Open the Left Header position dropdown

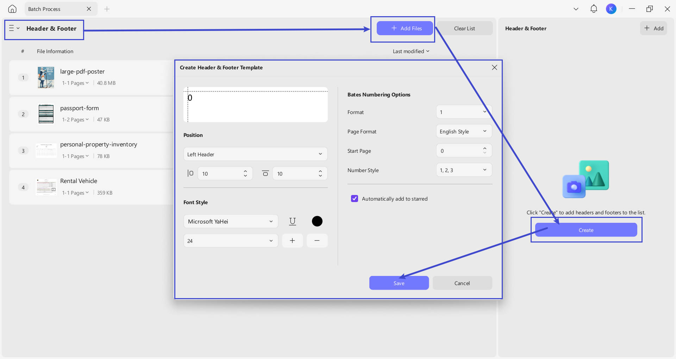[256, 154]
